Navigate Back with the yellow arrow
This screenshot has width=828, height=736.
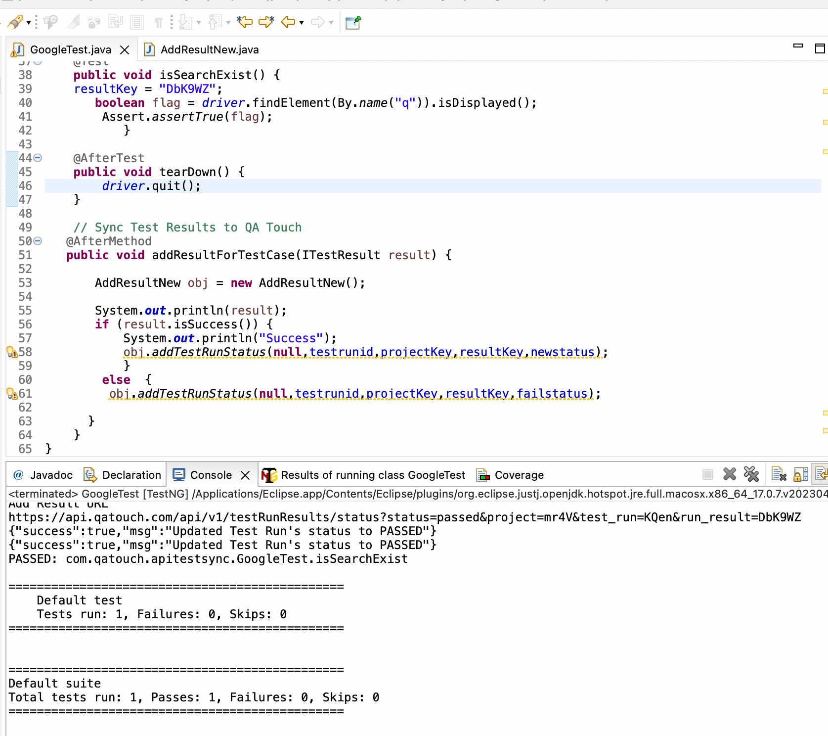[x=288, y=22]
